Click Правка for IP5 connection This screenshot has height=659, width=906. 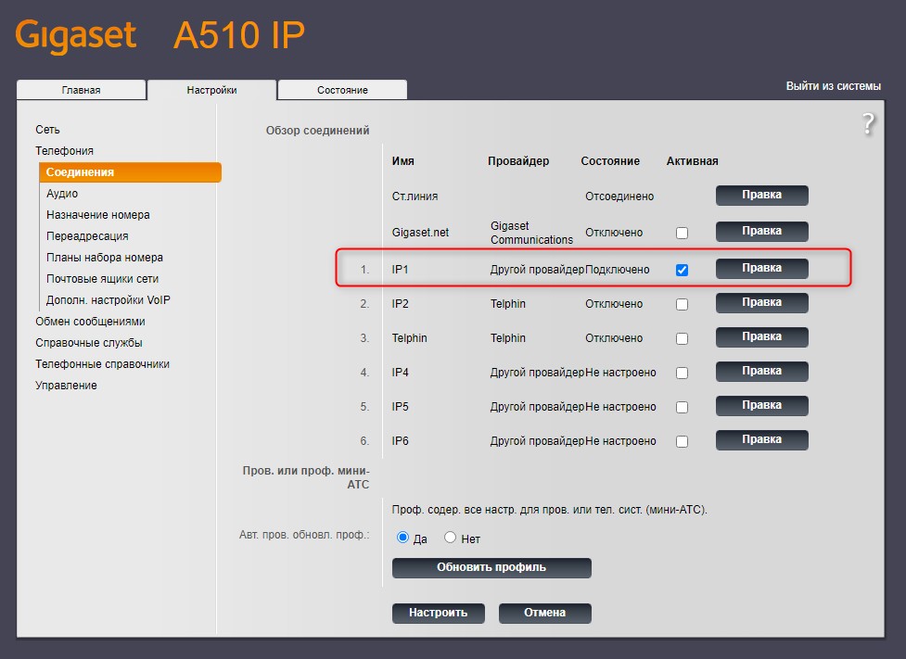761,405
